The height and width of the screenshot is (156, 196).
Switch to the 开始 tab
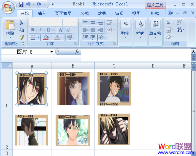coord(25,13)
